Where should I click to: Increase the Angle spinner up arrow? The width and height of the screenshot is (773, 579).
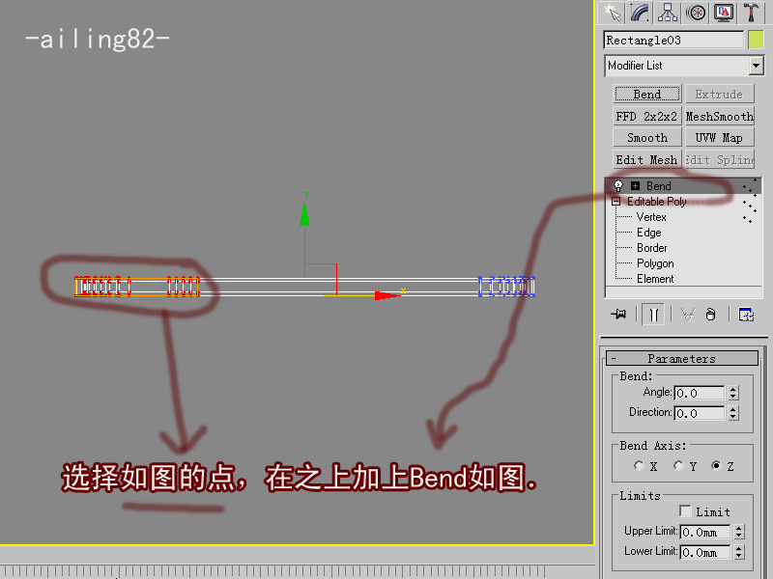733,390
